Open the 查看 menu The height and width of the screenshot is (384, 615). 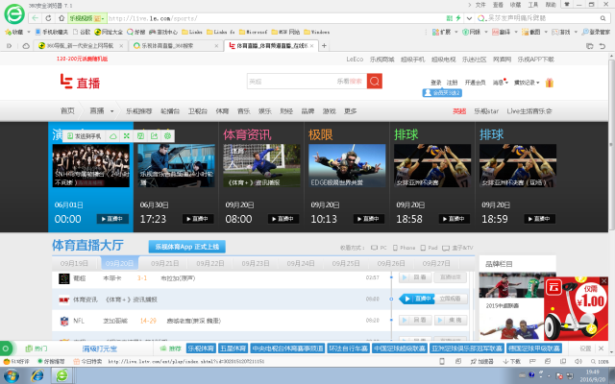click(498, 5)
